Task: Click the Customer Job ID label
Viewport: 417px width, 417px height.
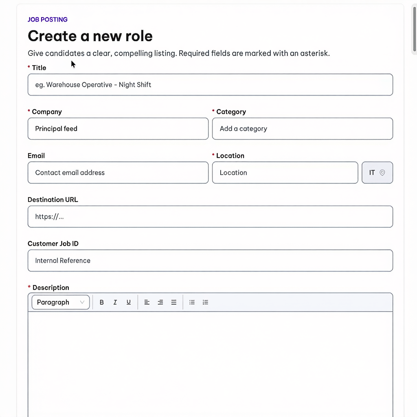Action: pyautogui.click(x=53, y=244)
